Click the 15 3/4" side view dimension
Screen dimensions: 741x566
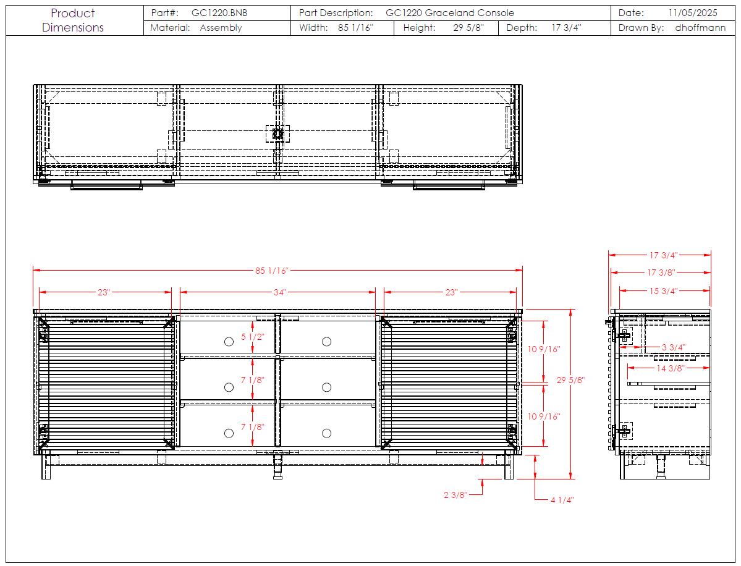click(x=662, y=290)
